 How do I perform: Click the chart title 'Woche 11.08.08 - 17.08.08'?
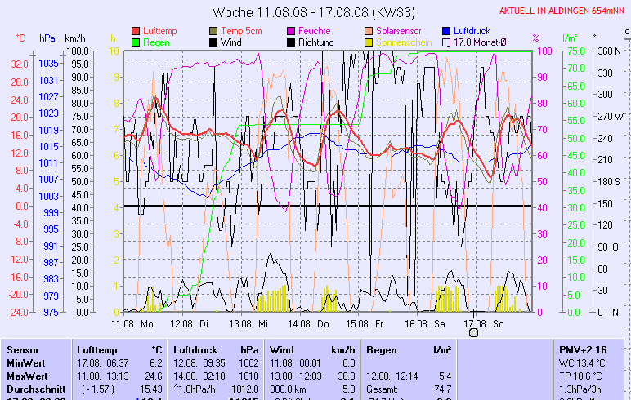(x=315, y=12)
